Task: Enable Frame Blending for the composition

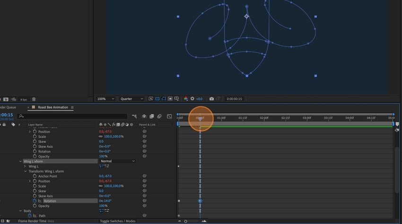Action: click(x=152, y=116)
